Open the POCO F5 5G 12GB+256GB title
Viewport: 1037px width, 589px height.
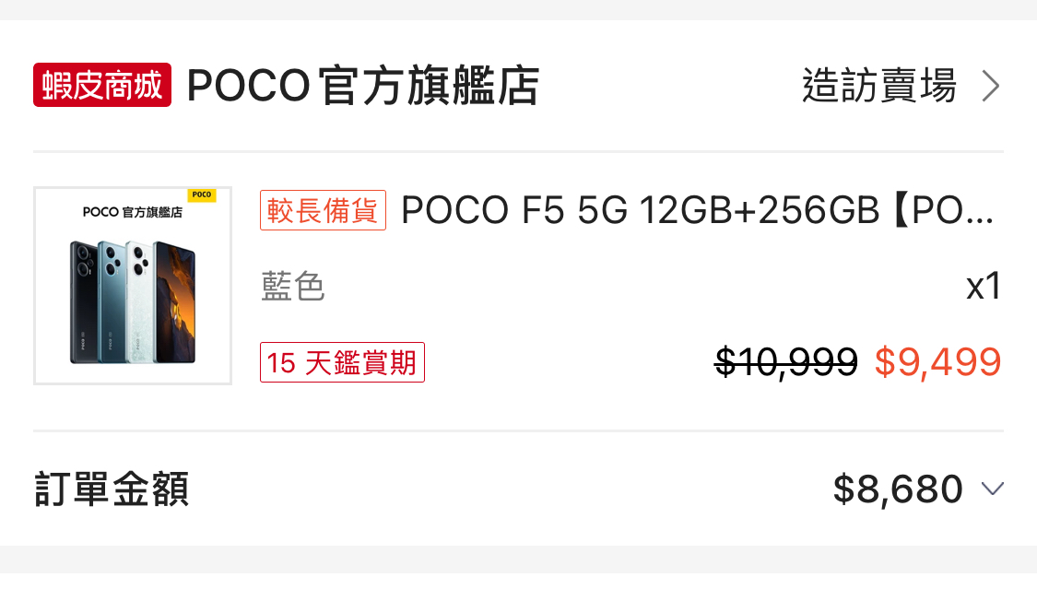click(x=698, y=211)
